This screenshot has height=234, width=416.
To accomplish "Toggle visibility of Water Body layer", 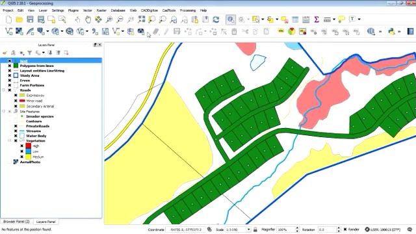I will (16, 136).
